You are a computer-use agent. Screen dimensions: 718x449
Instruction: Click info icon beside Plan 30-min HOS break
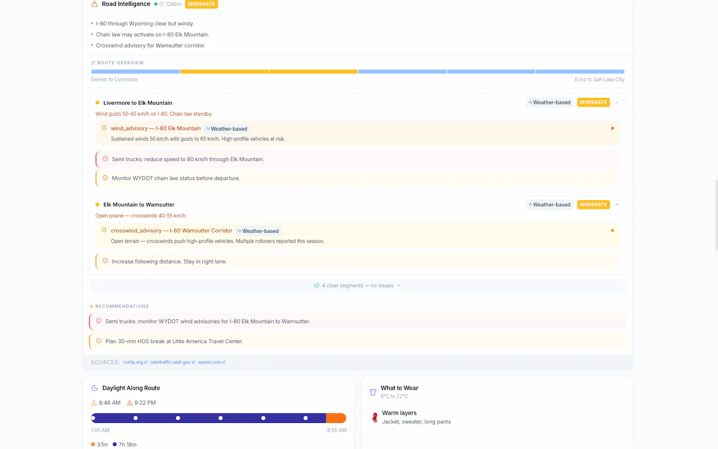pyautogui.click(x=99, y=341)
